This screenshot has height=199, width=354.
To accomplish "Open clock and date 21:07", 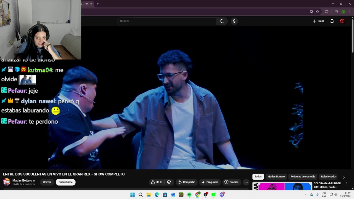I will 345,195.
